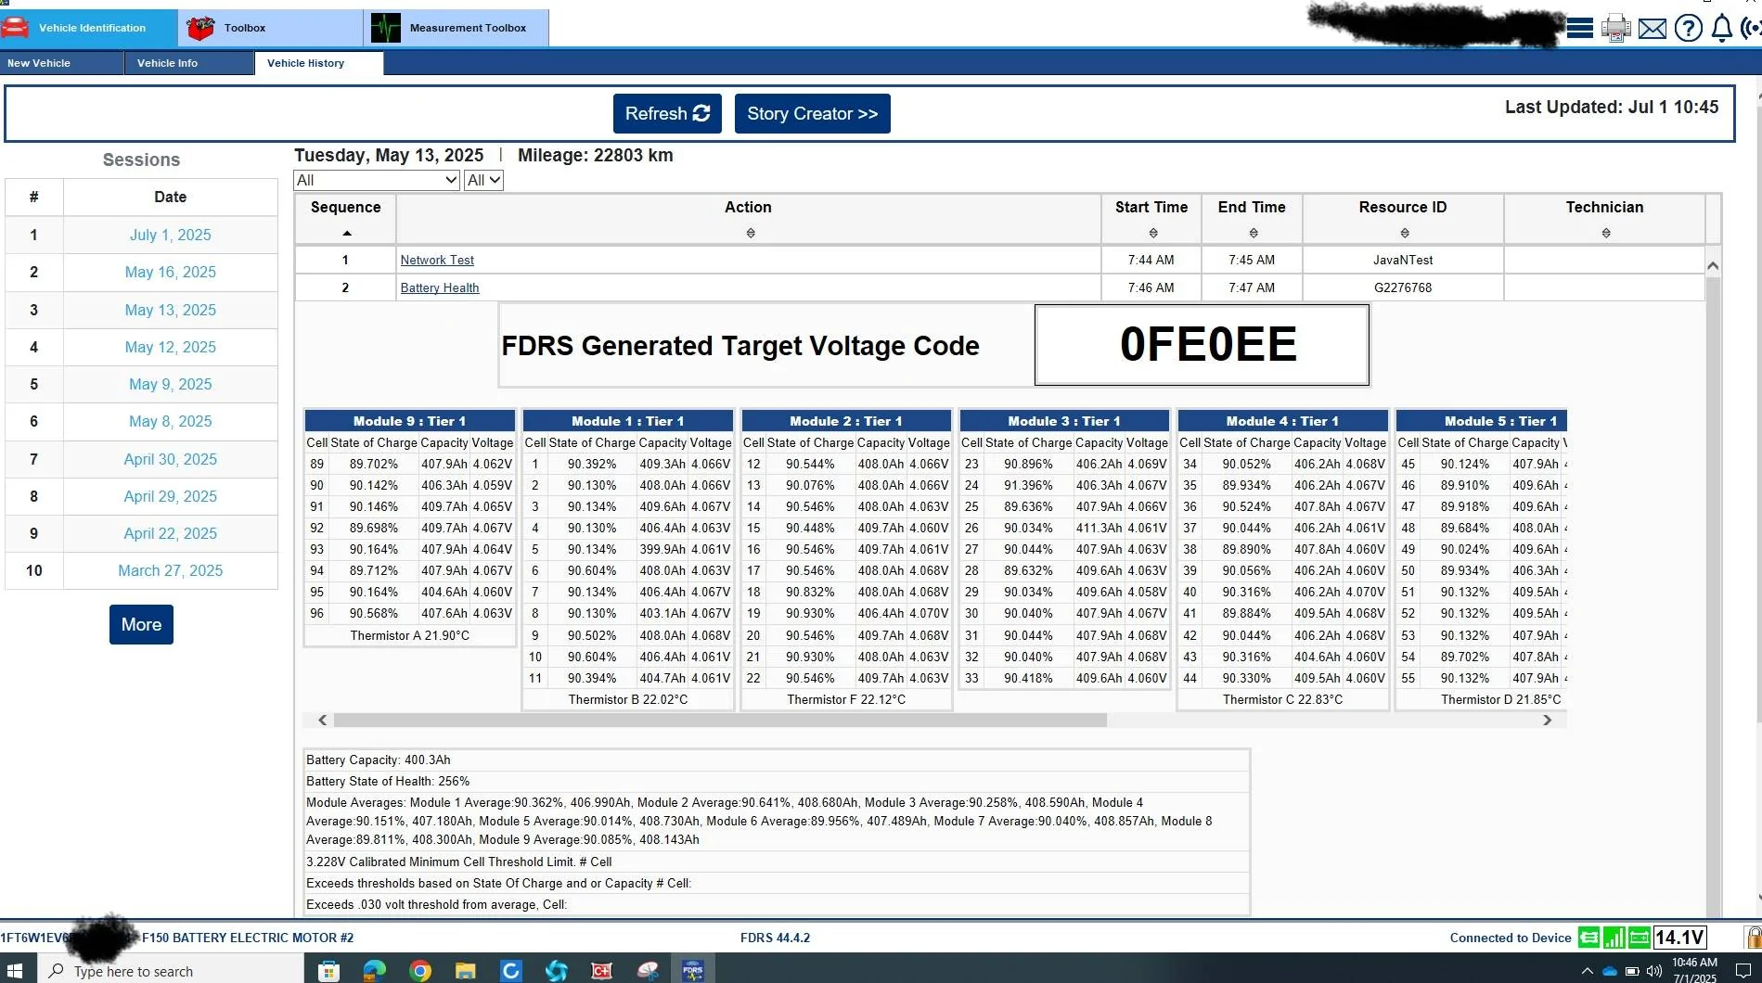Open the Measurement Toolbox tab
The width and height of the screenshot is (1762, 983).
456,28
